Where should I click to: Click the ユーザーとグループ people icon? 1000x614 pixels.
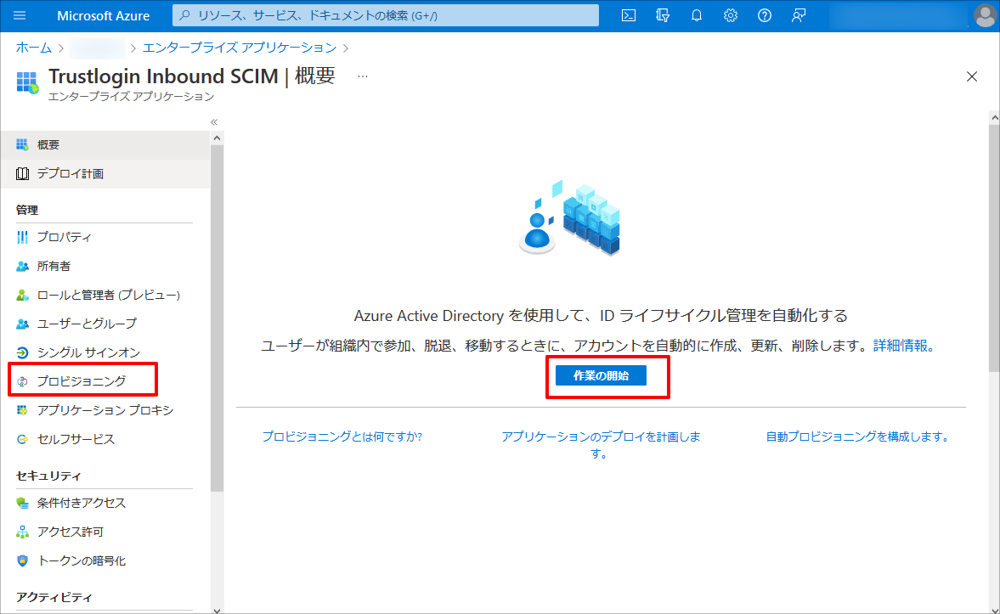pyautogui.click(x=22, y=324)
